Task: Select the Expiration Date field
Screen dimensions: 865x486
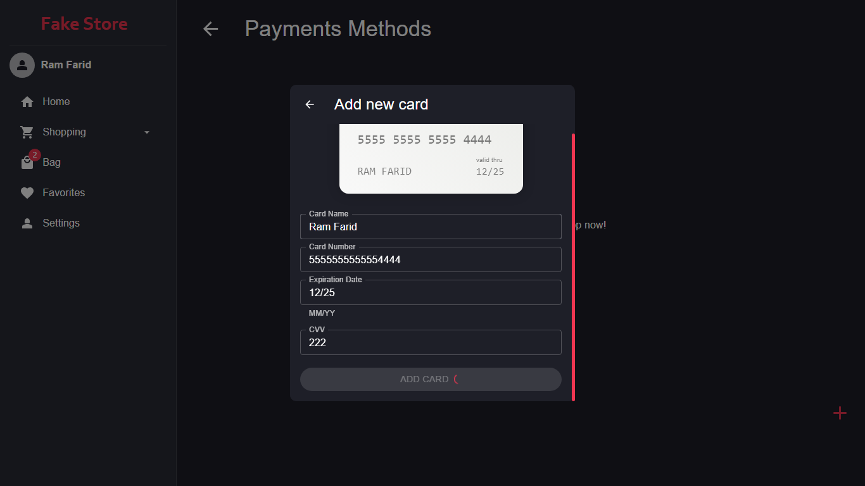Action: click(x=431, y=292)
